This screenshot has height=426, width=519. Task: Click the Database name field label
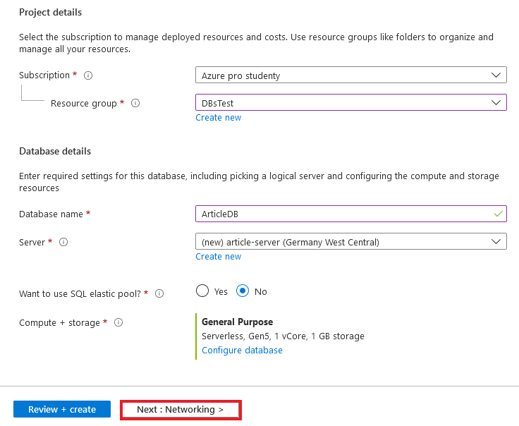(x=51, y=214)
